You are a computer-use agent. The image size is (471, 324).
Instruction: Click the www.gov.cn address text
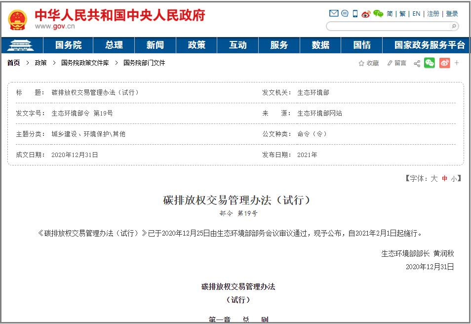[x=55, y=26]
